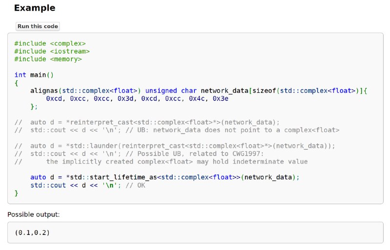
Task: Click the "// OK" comment
Action: click(x=136, y=185)
